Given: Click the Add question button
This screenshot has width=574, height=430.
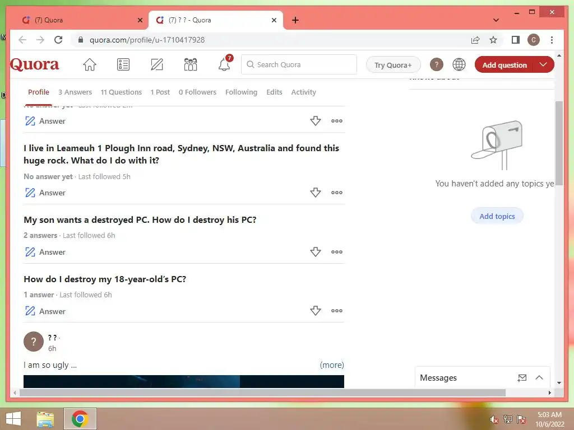Looking at the screenshot, I should (504, 65).
